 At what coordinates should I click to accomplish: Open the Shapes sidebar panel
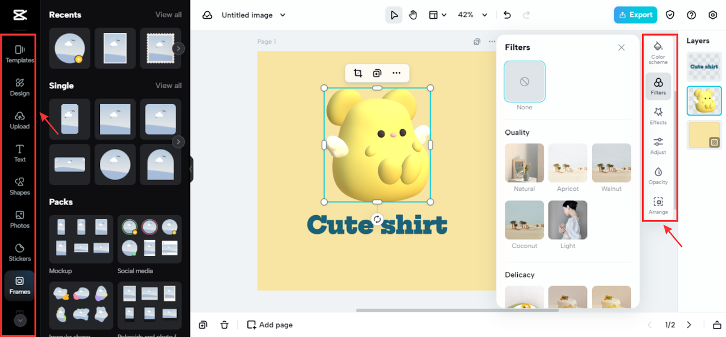(x=20, y=186)
